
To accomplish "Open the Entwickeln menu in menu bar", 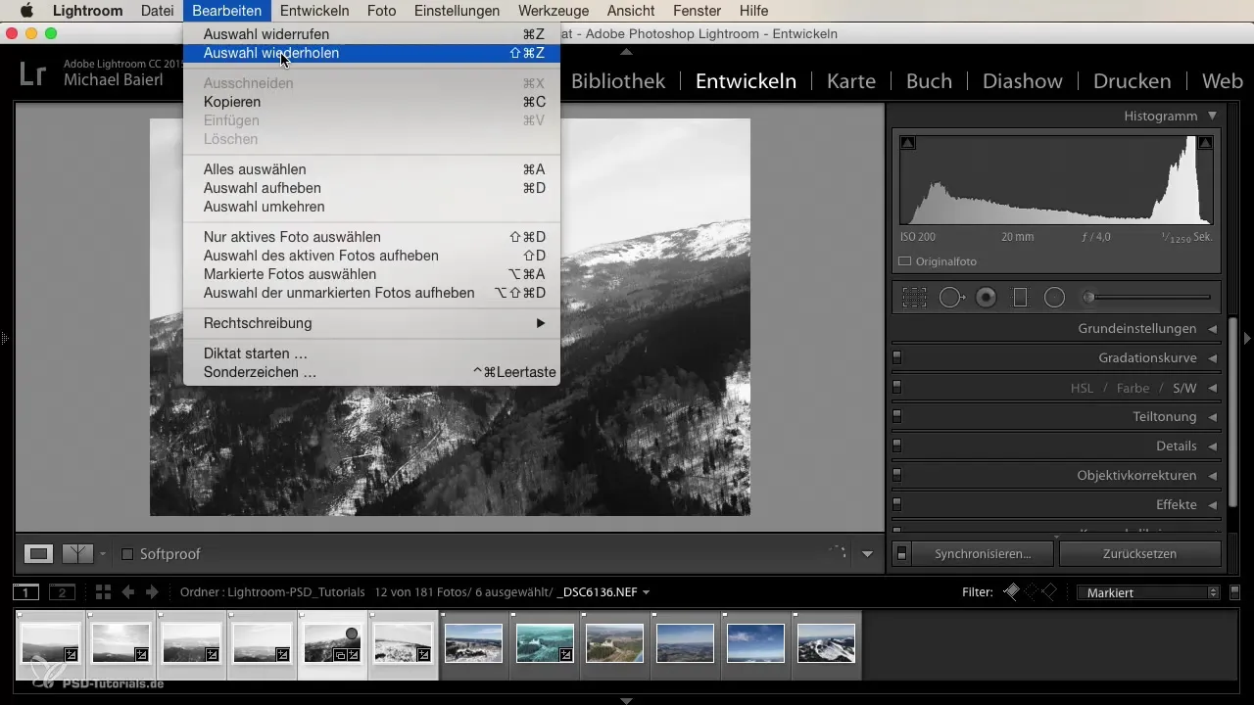I will [314, 11].
